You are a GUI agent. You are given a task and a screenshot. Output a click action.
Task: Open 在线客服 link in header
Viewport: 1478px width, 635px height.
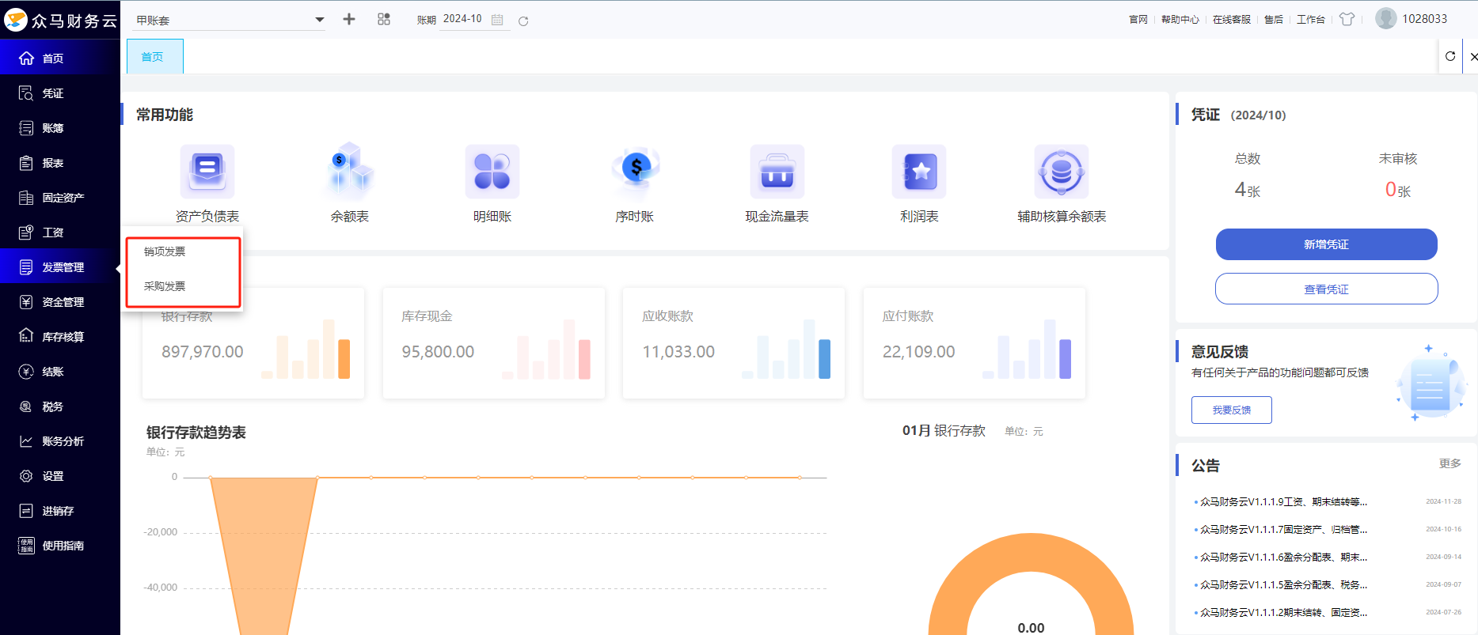1231,20
